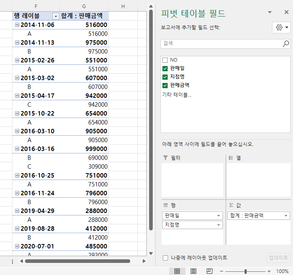Click the vertical scrollbar up arrow
The width and height of the screenshot is (293, 275).
[151, 6]
